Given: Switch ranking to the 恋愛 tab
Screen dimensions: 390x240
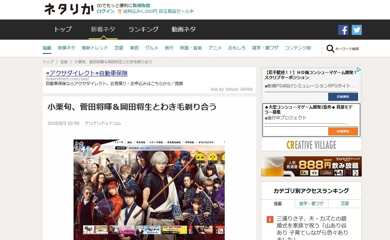Looking at the screenshot, I should coord(345,204).
